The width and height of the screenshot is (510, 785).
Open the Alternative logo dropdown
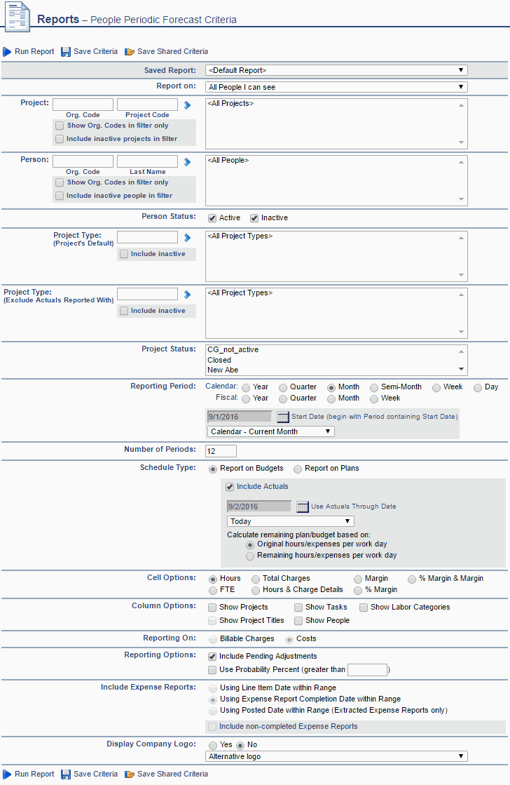coord(336,756)
